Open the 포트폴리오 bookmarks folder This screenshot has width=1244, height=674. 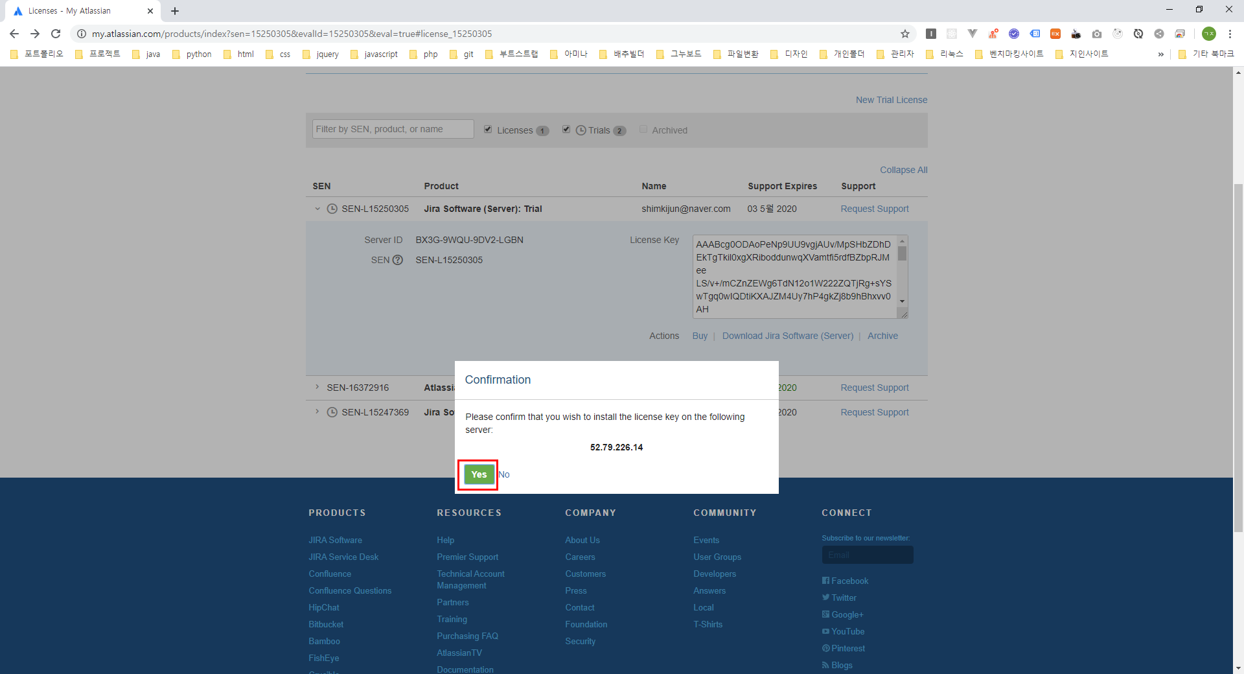pos(37,54)
